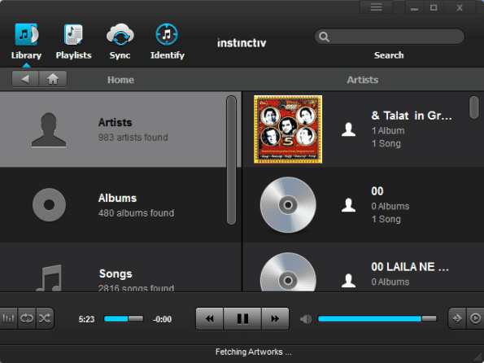Viewport: 484px width, 363px height.
Task: Click the equalizer bars icon
Action: pyautogui.click(x=8, y=318)
